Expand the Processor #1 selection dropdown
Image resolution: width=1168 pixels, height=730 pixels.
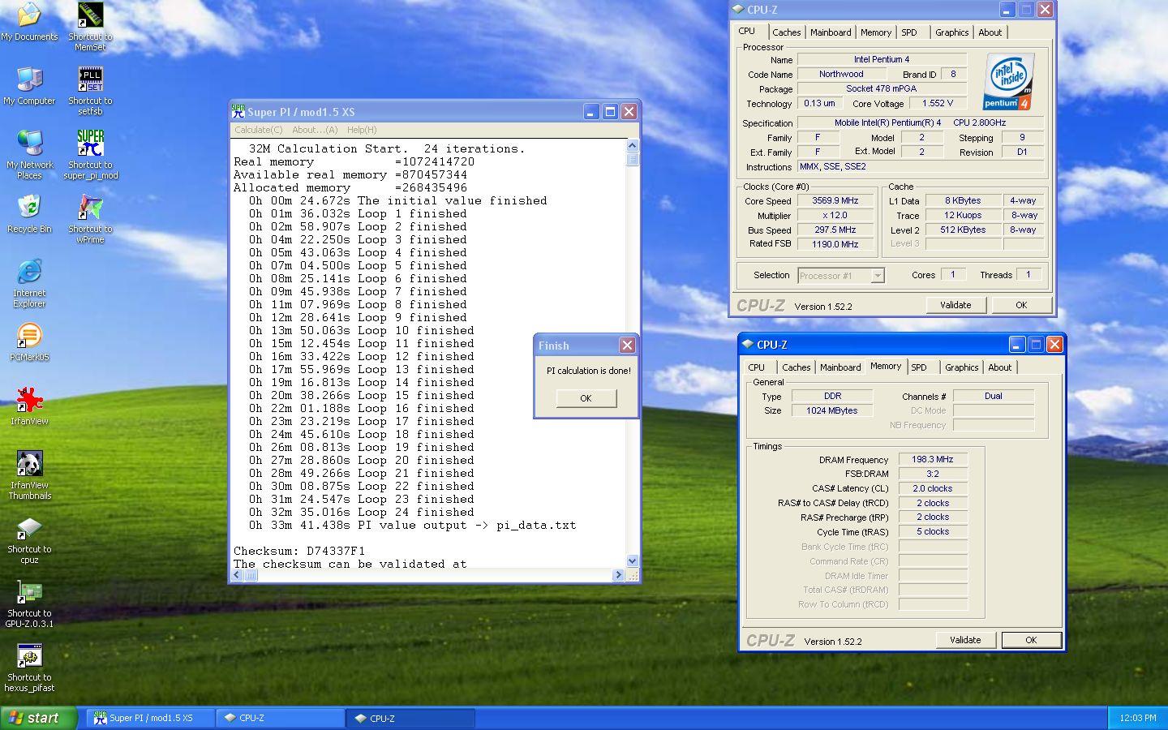point(878,276)
